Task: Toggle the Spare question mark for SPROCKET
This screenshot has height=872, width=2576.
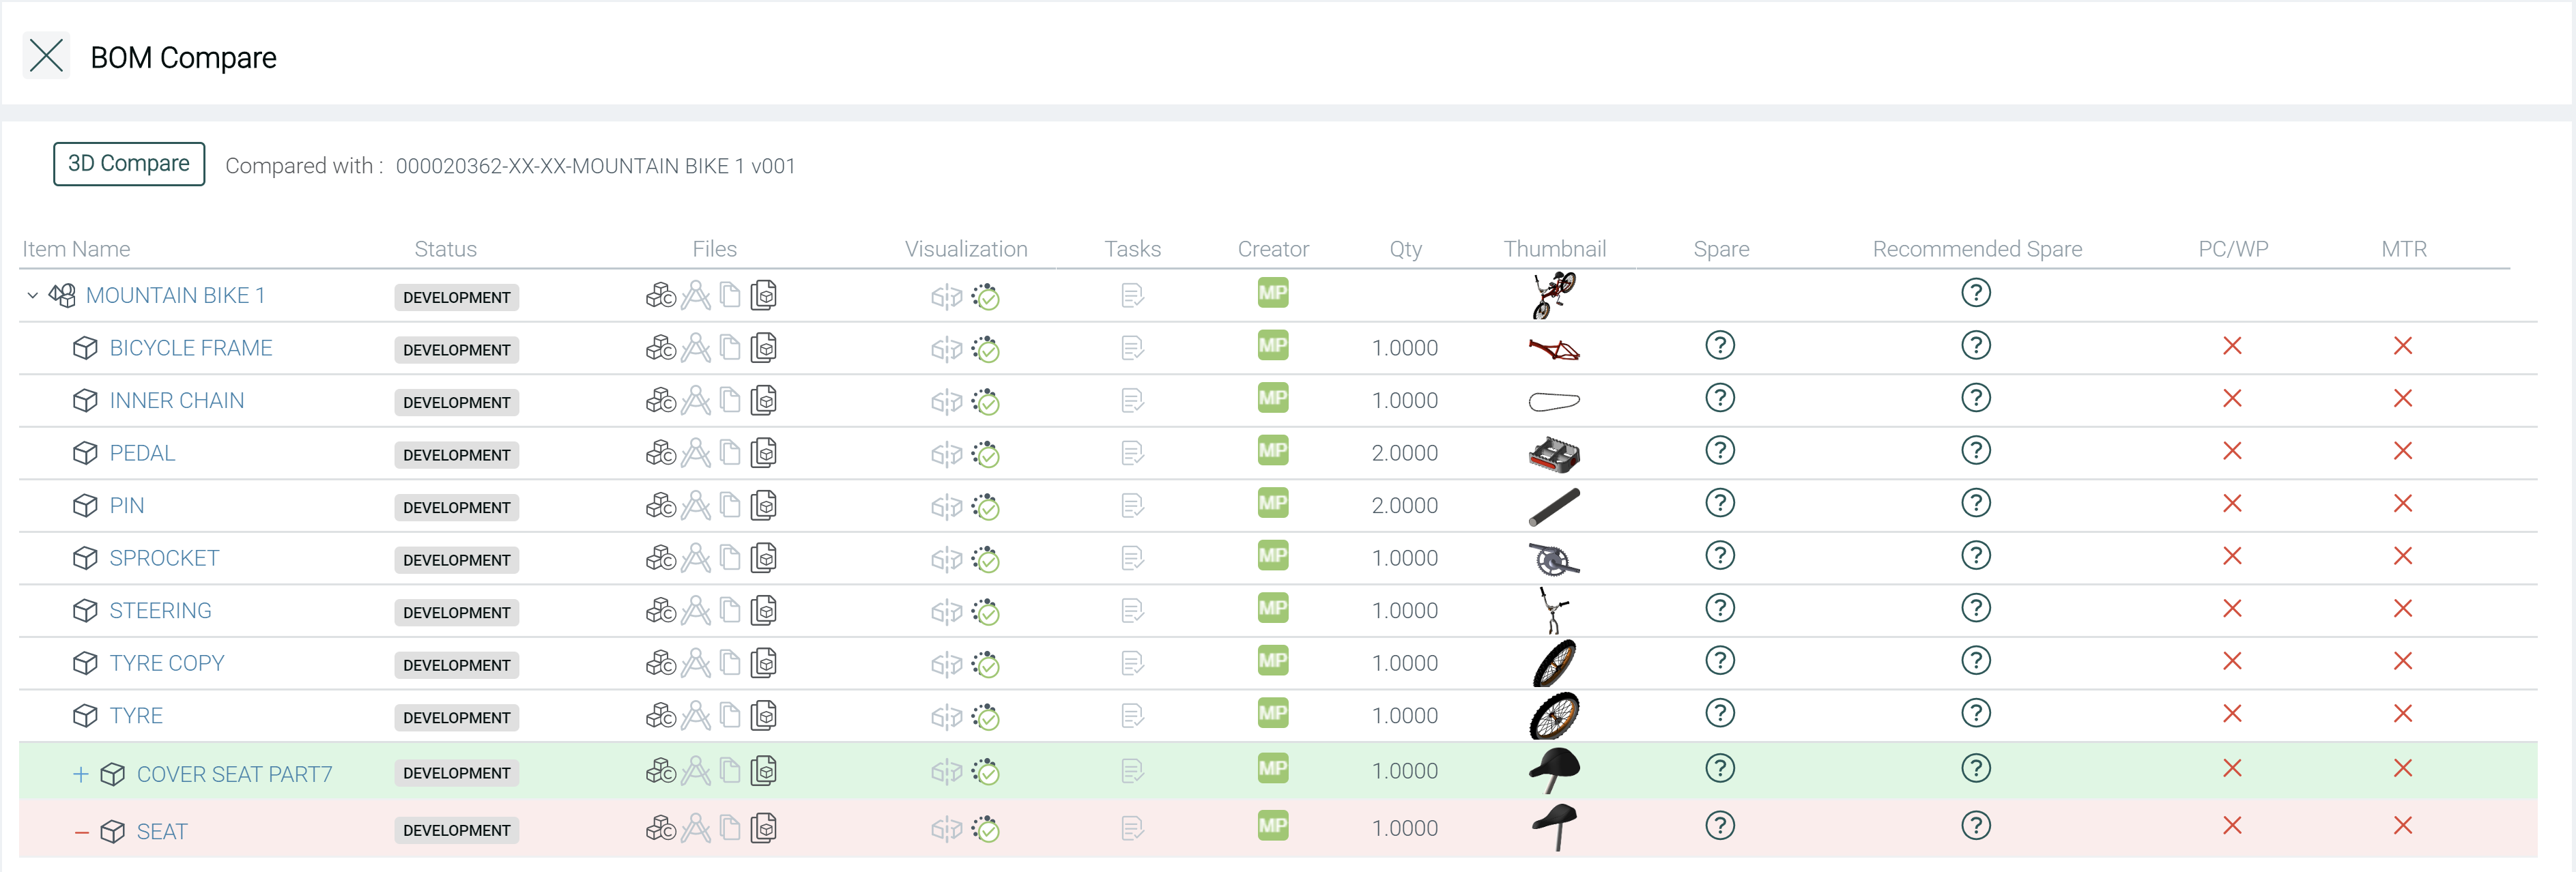Action: pos(1720,556)
